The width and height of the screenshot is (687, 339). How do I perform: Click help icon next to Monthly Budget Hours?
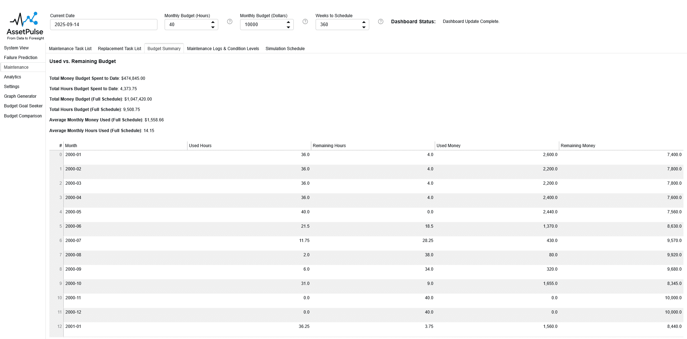point(230,21)
